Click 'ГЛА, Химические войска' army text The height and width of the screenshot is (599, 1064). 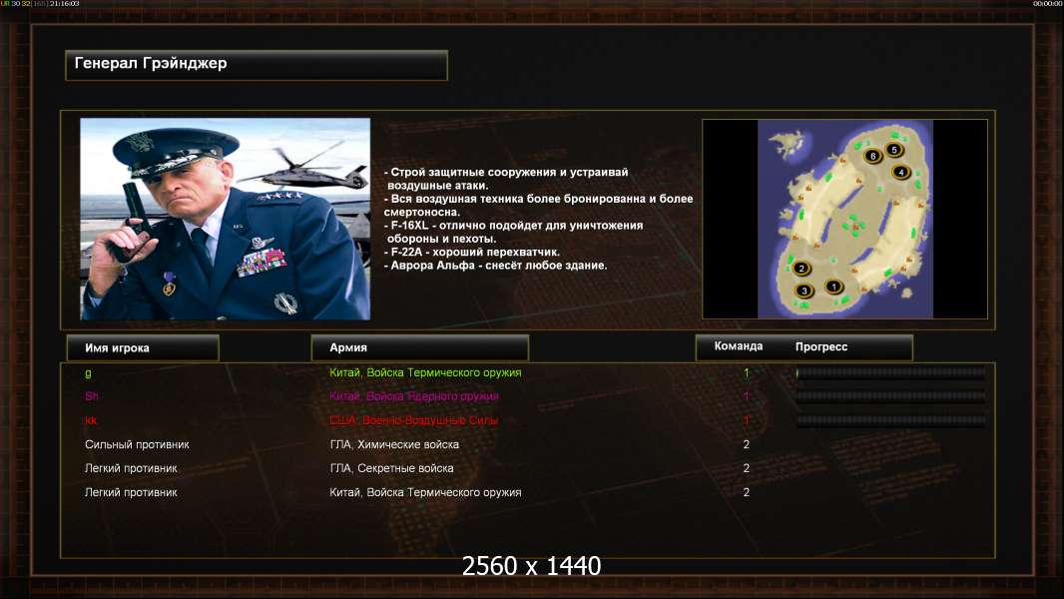coord(394,444)
